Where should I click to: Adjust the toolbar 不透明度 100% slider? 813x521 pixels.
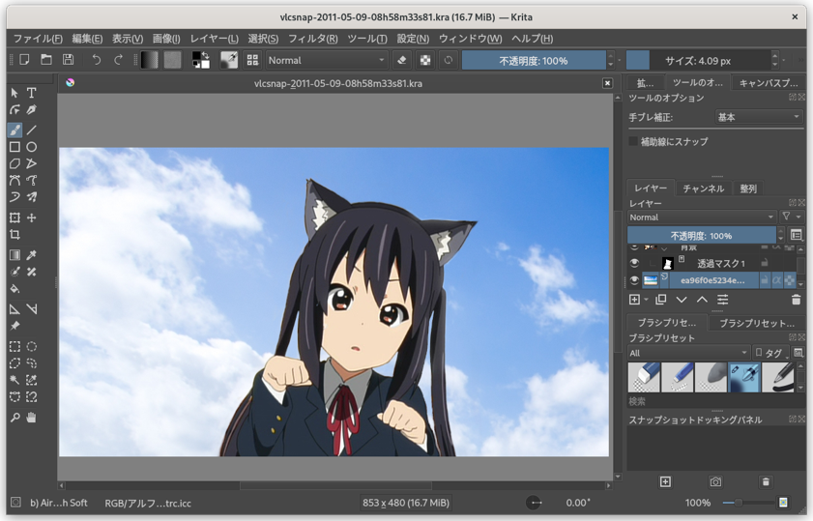coord(534,61)
